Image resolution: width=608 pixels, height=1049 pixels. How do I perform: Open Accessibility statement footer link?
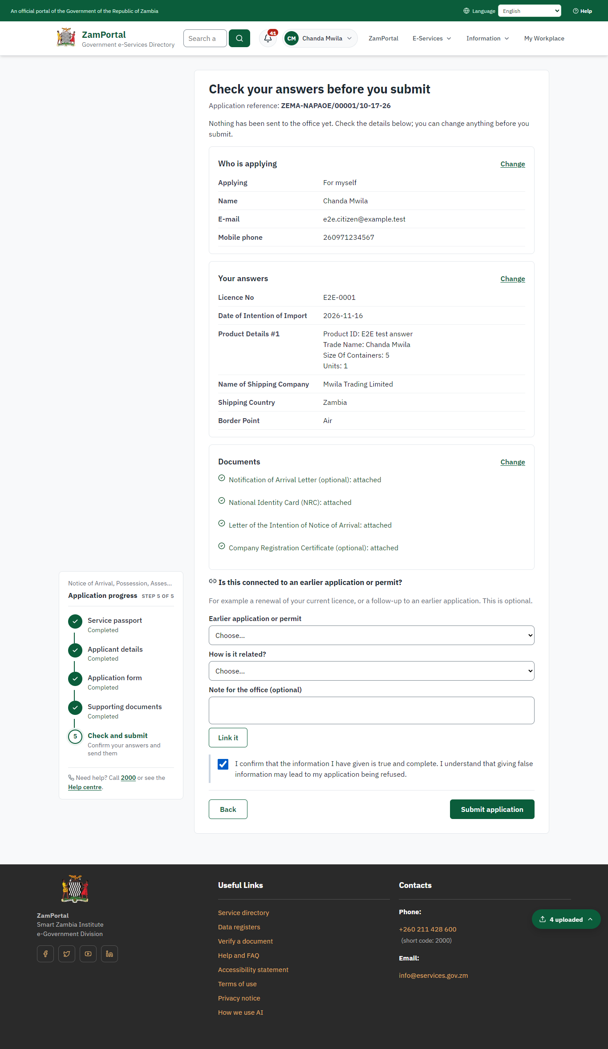(253, 970)
